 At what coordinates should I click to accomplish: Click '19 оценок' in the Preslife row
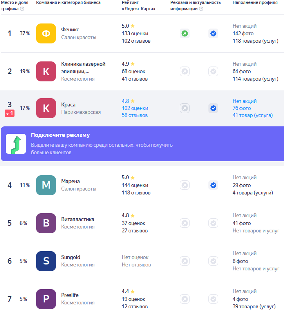134,299
